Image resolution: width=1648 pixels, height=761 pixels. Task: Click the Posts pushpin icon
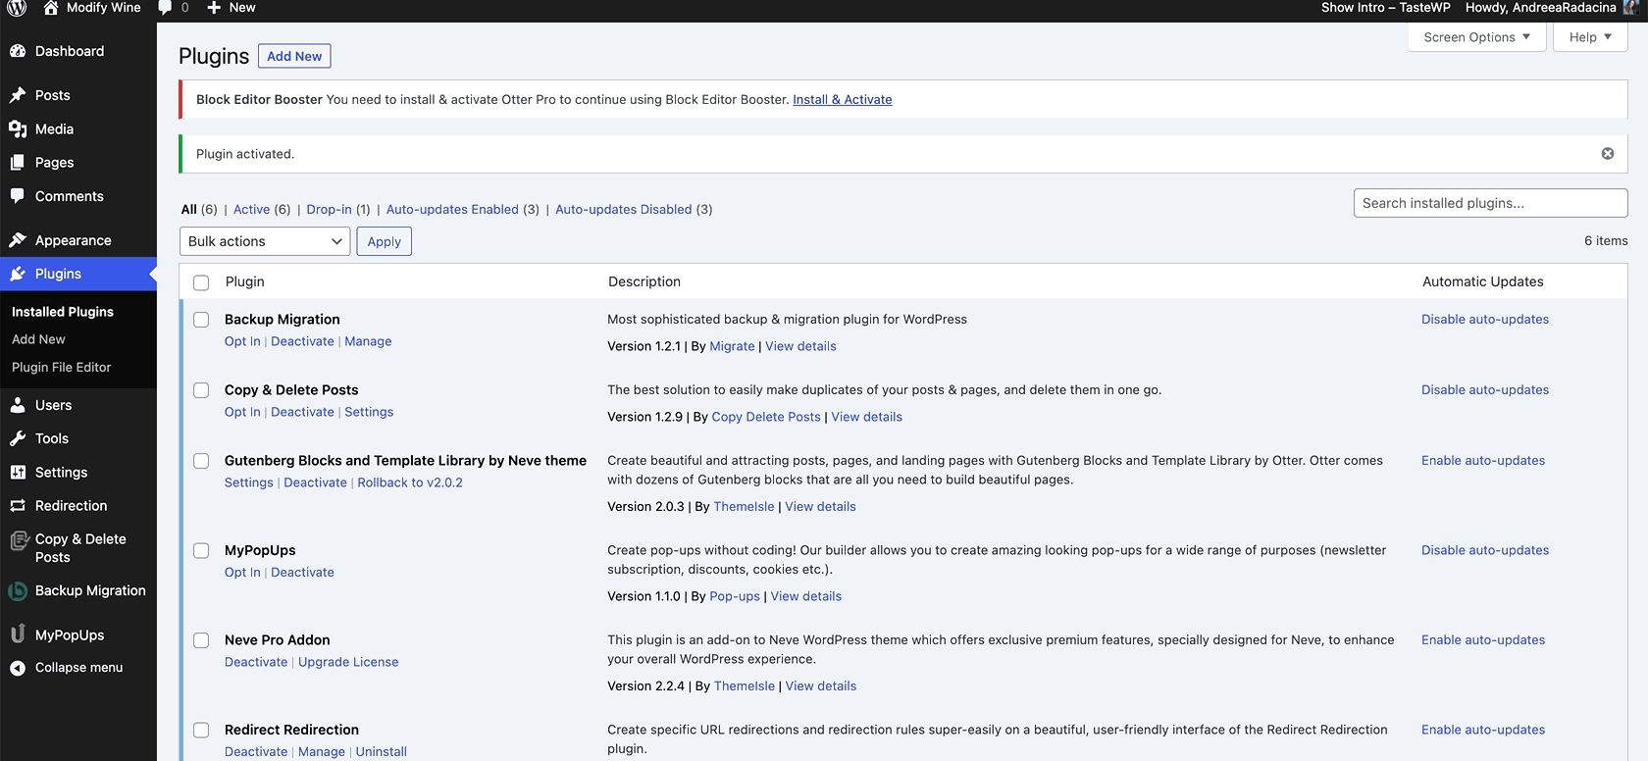click(x=18, y=95)
